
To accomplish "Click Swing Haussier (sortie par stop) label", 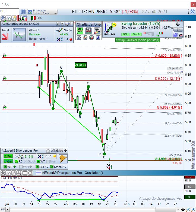I will click(x=138, y=40).
